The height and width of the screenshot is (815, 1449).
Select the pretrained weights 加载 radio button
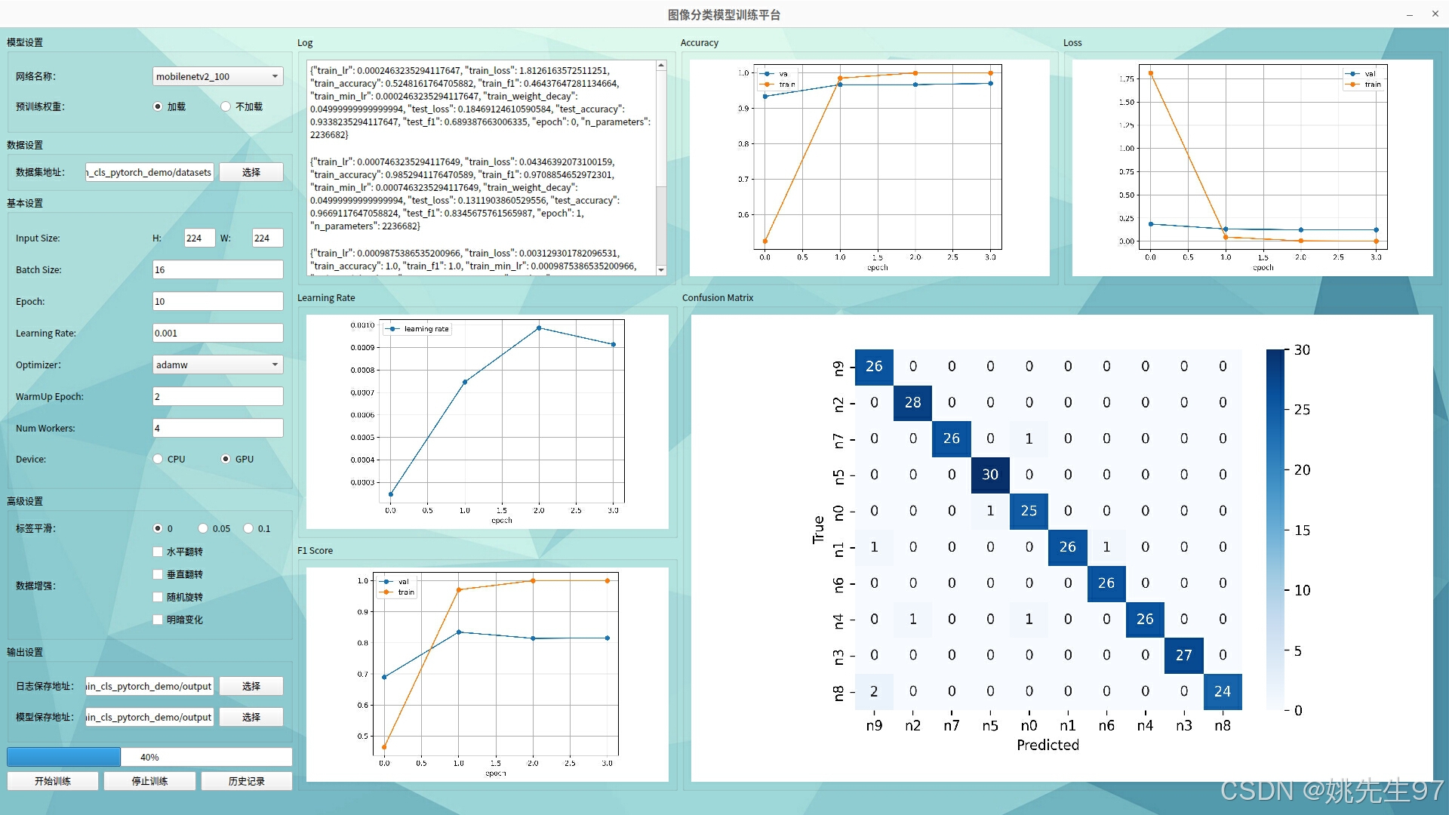click(x=158, y=106)
